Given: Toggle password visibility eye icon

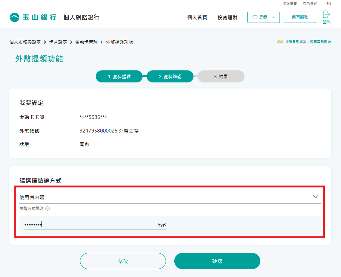Looking at the screenshot, I should (x=161, y=225).
